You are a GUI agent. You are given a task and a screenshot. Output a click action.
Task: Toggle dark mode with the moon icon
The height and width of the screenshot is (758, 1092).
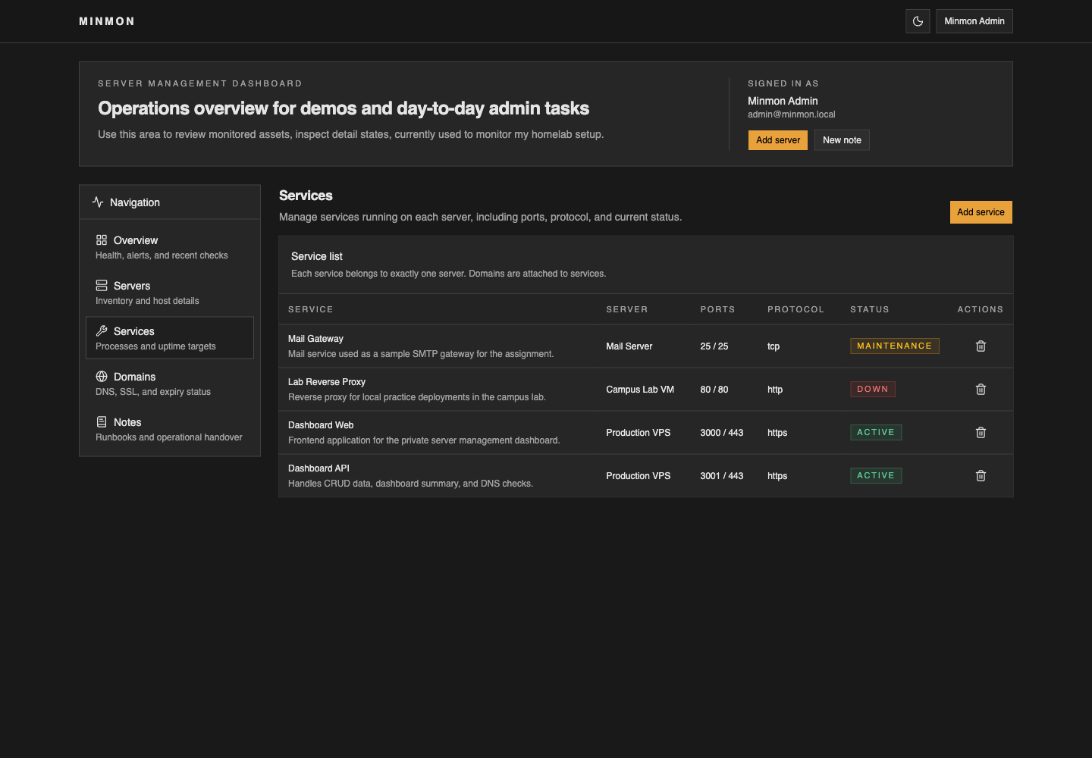918,21
